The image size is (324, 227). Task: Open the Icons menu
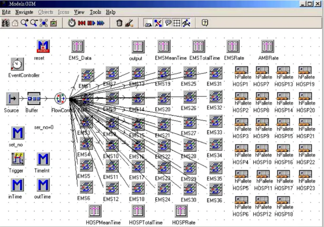click(63, 12)
